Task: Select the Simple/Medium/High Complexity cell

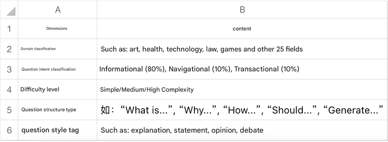Action: [x=242, y=90]
